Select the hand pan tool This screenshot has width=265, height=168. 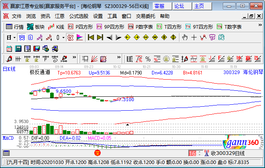click(185, 37)
